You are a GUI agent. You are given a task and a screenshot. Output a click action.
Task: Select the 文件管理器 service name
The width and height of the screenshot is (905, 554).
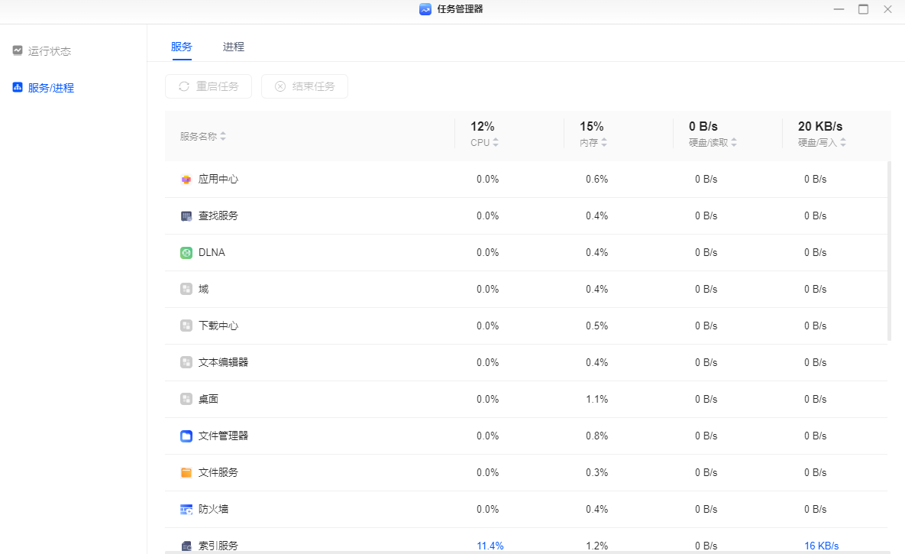click(223, 436)
